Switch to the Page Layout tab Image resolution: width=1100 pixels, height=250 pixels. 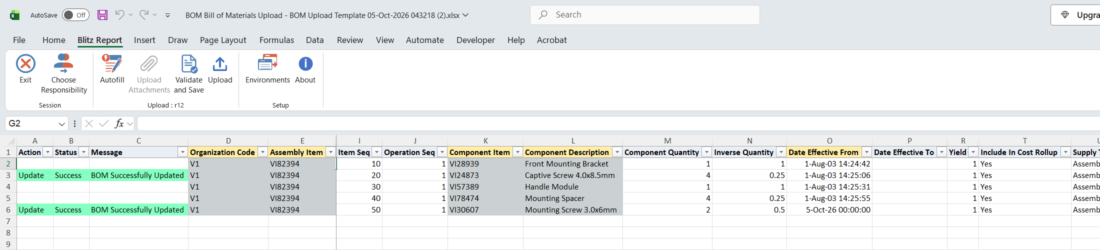coord(223,40)
